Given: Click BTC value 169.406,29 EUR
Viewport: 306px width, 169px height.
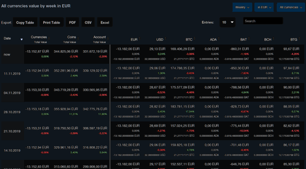Looking at the screenshot, I should click(x=182, y=49).
